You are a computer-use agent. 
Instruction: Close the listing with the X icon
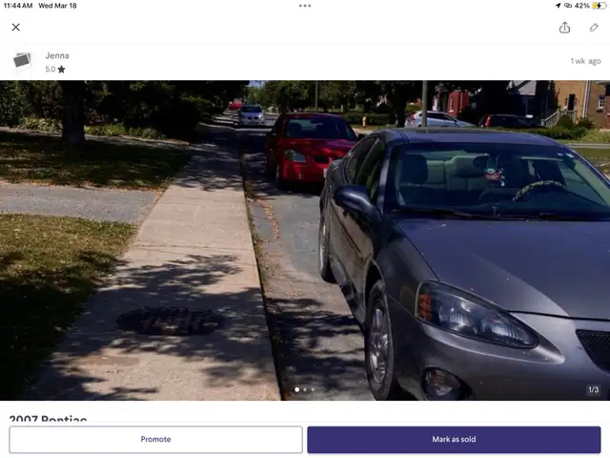15,28
